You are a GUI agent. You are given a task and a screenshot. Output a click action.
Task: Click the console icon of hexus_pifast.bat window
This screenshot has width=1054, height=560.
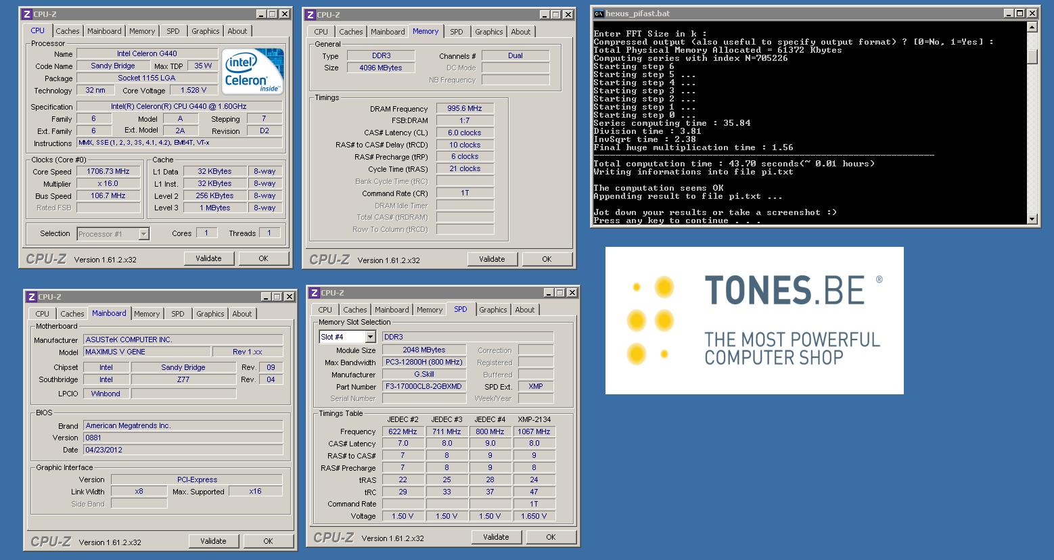pyautogui.click(x=599, y=14)
